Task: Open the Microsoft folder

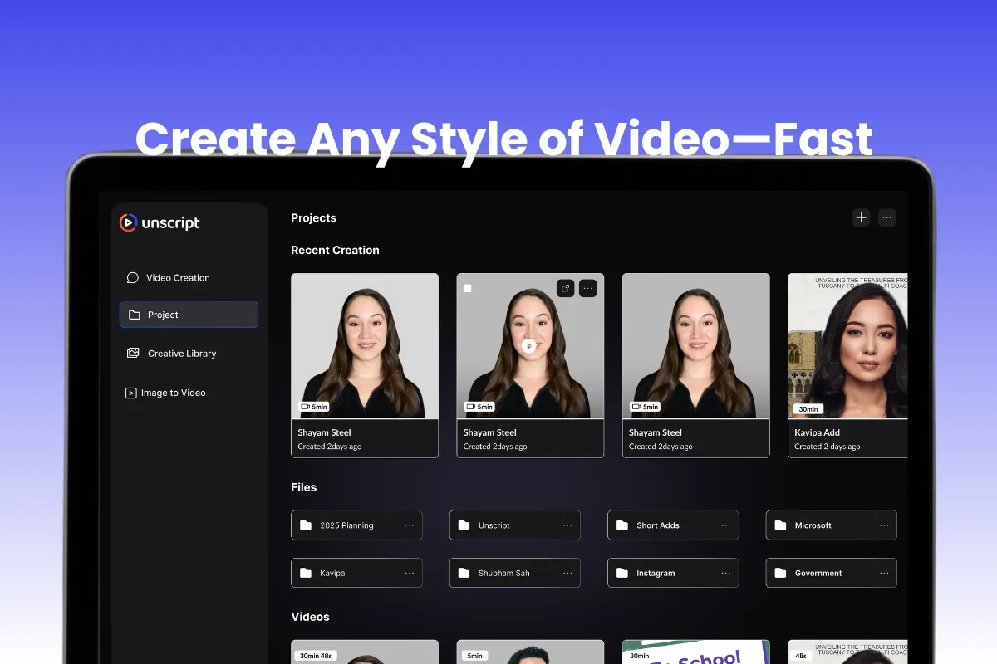Action: tap(831, 525)
